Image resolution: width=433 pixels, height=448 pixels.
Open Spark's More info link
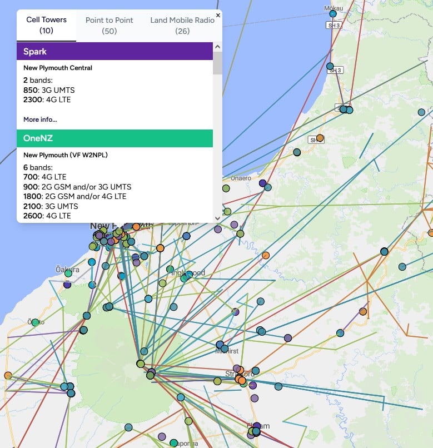pyautogui.click(x=40, y=120)
